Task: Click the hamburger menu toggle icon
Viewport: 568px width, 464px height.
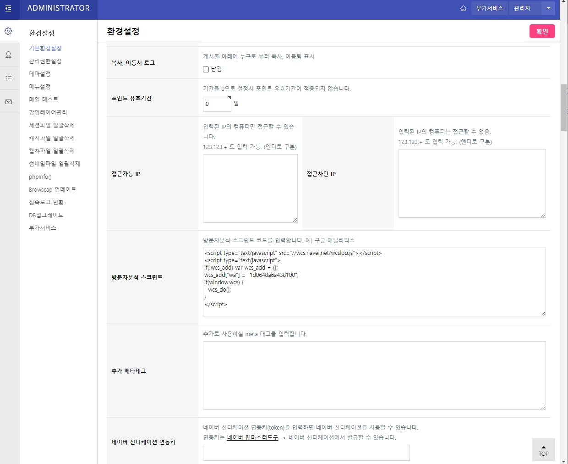Action: coord(8,9)
